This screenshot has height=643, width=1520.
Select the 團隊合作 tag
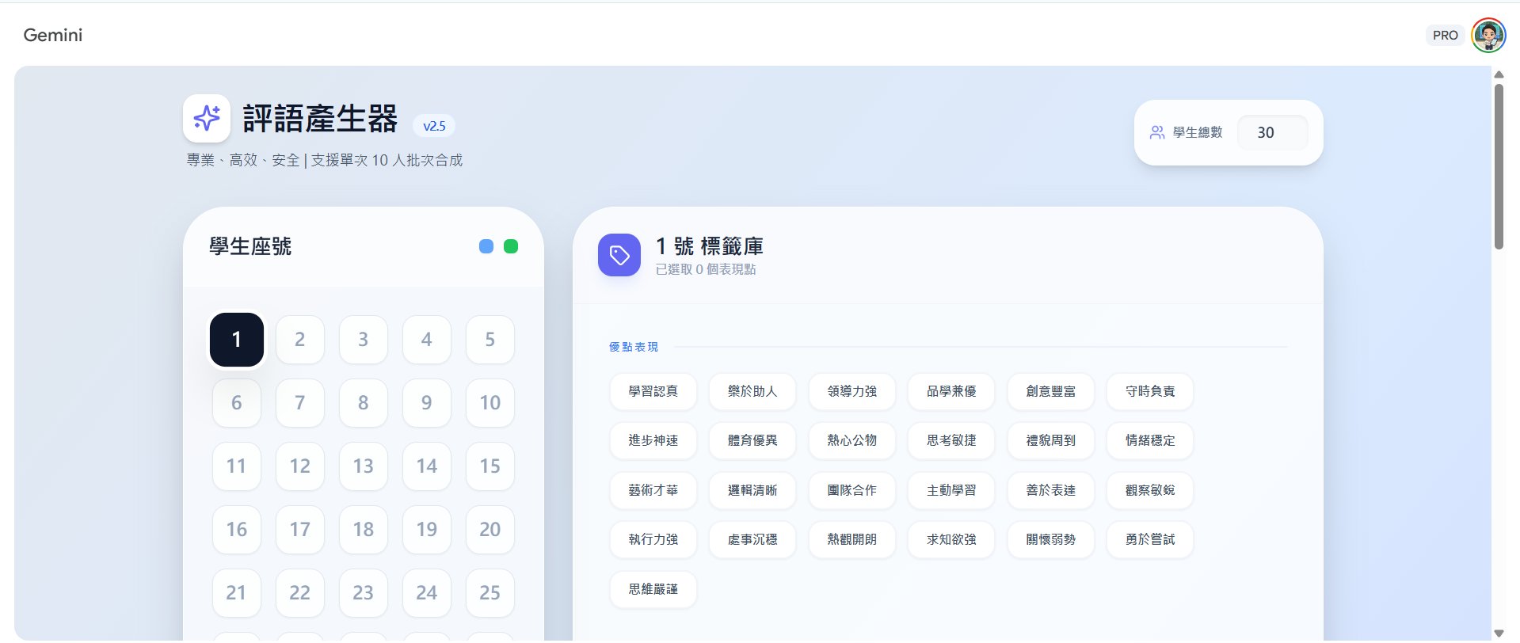click(852, 490)
